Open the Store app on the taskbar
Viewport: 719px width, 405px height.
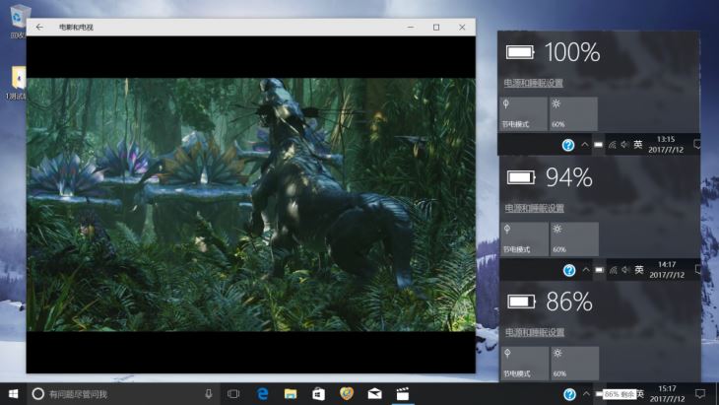(319, 394)
